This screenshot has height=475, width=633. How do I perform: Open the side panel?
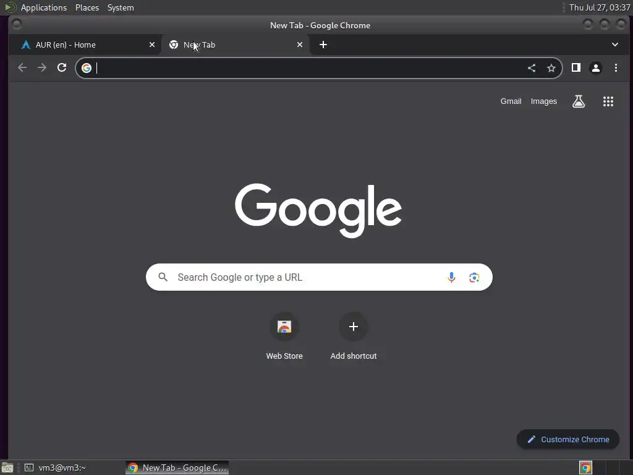[576, 68]
